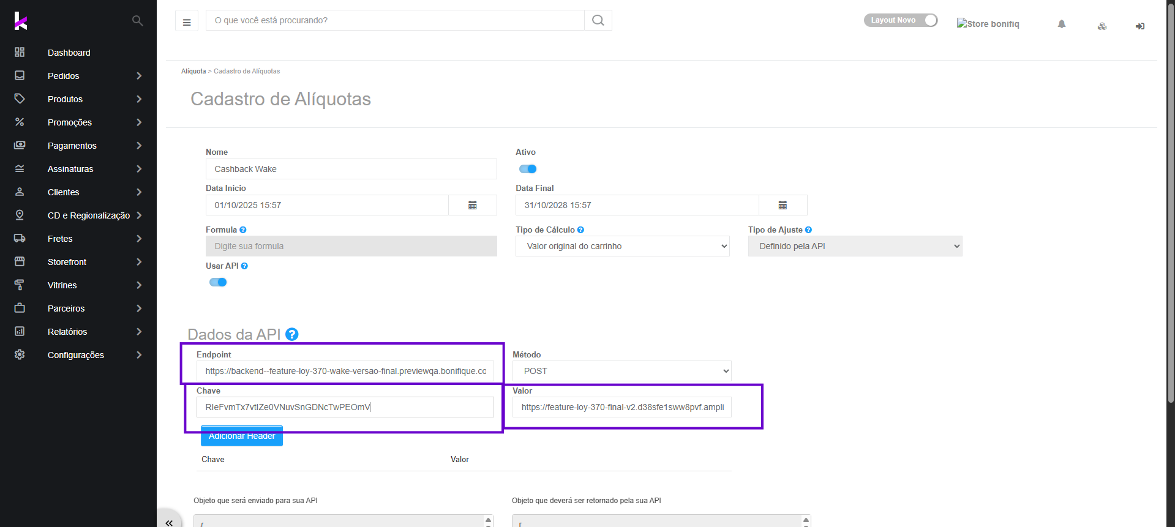Click the Cadastro de Alíquotas breadcrumb text
Viewport: 1175px width, 527px height.
[247, 72]
